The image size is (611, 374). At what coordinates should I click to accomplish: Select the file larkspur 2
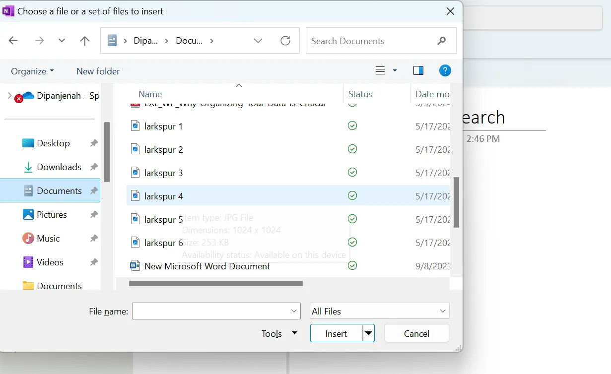288,149
